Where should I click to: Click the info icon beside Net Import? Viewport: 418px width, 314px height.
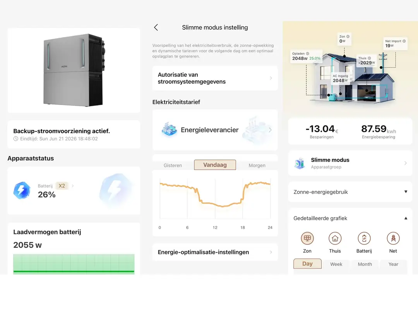click(x=404, y=41)
